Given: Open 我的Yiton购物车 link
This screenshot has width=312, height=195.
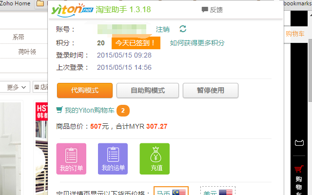Looking at the screenshot, I should click(89, 110).
